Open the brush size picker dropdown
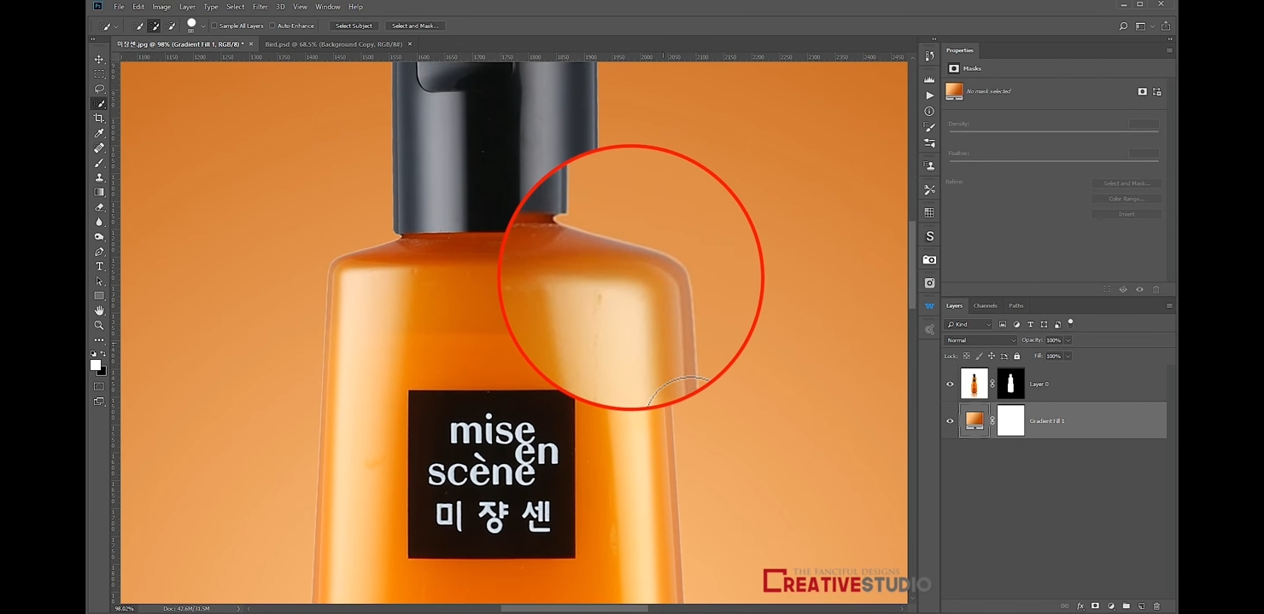Screen dimensions: 1264x614 [x=203, y=26]
